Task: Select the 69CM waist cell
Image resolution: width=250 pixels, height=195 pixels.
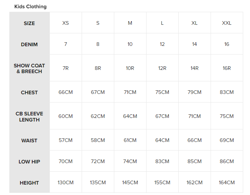Action: pos(227,140)
